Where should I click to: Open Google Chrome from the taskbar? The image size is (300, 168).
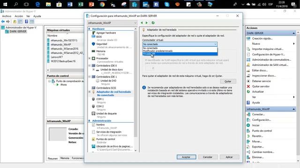[x=102, y=4]
